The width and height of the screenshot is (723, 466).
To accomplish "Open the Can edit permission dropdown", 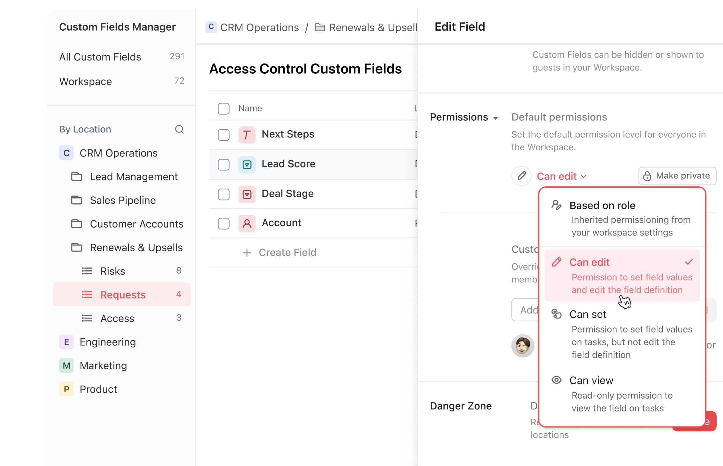I will pyautogui.click(x=562, y=176).
